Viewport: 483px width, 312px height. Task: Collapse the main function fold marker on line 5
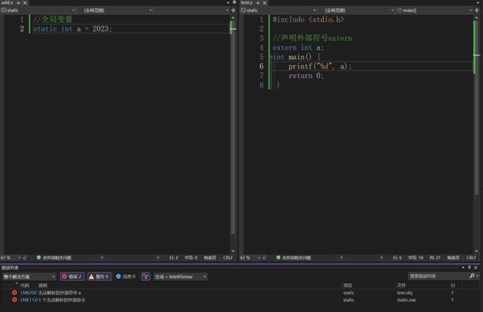coord(271,57)
